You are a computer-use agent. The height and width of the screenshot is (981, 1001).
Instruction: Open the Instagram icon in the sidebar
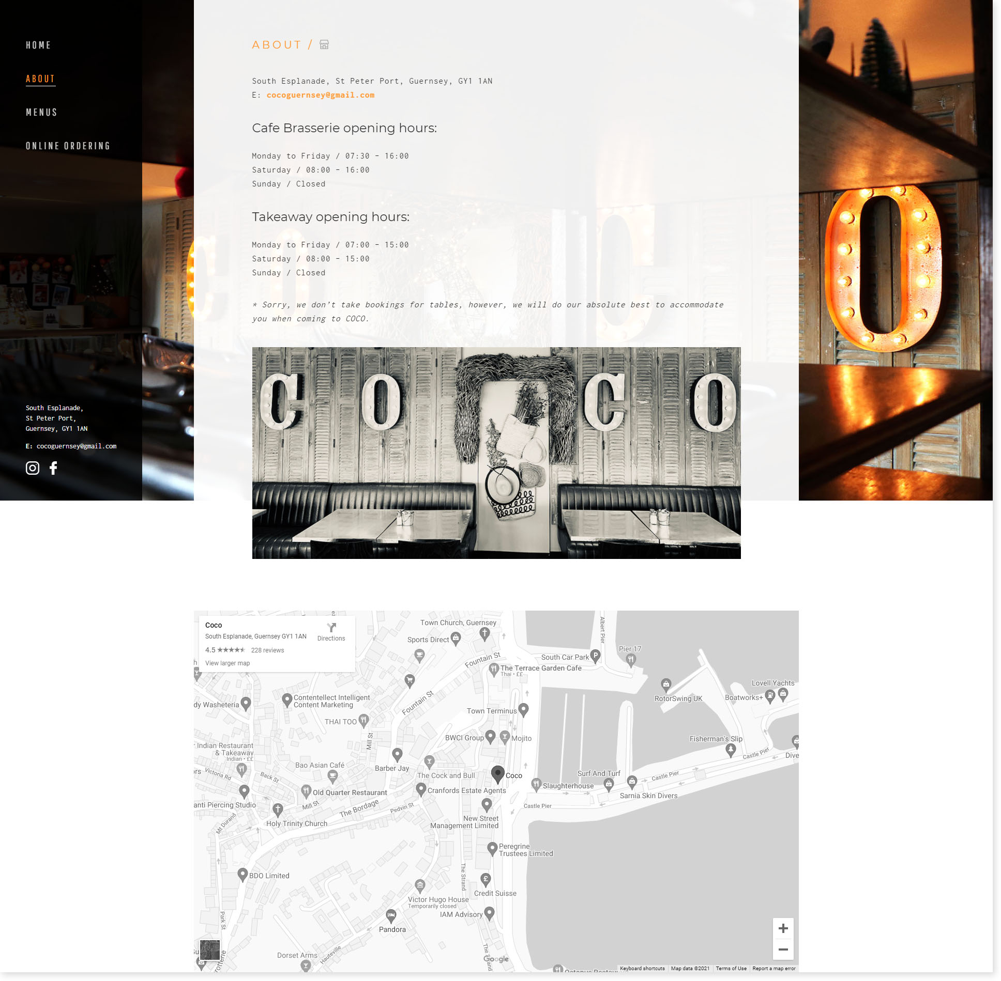[33, 468]
